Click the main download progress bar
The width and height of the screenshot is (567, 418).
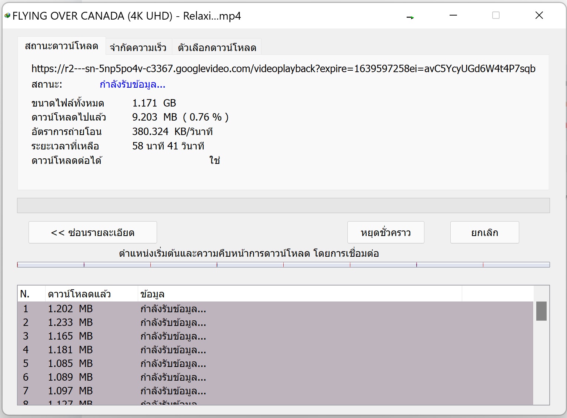(x=283, y=205)
